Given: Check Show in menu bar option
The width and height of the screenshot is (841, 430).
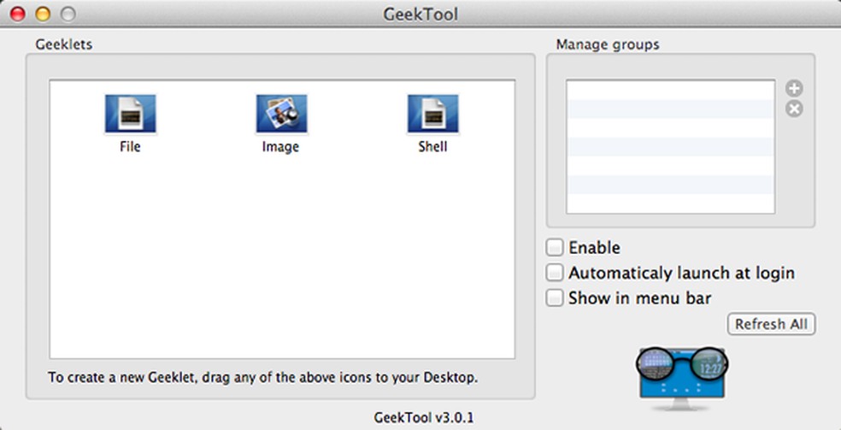Looking at the screenshot, I should click(556, 298).
